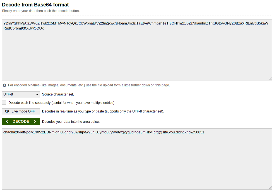Click the 'Decodes in real-time' description text
The image size is (274, 191).
tap(103, 111)
